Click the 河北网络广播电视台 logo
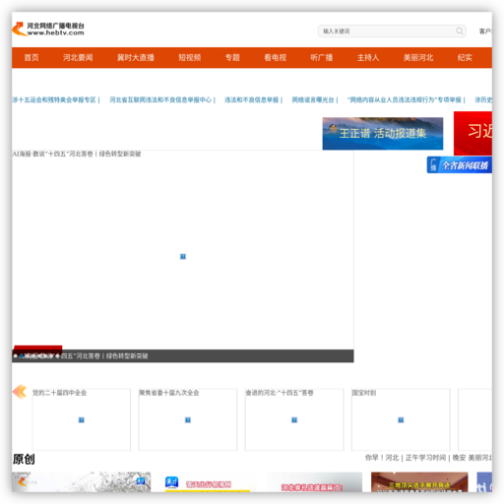This screenshot has width=504, height=504. (x=48, y=30)
